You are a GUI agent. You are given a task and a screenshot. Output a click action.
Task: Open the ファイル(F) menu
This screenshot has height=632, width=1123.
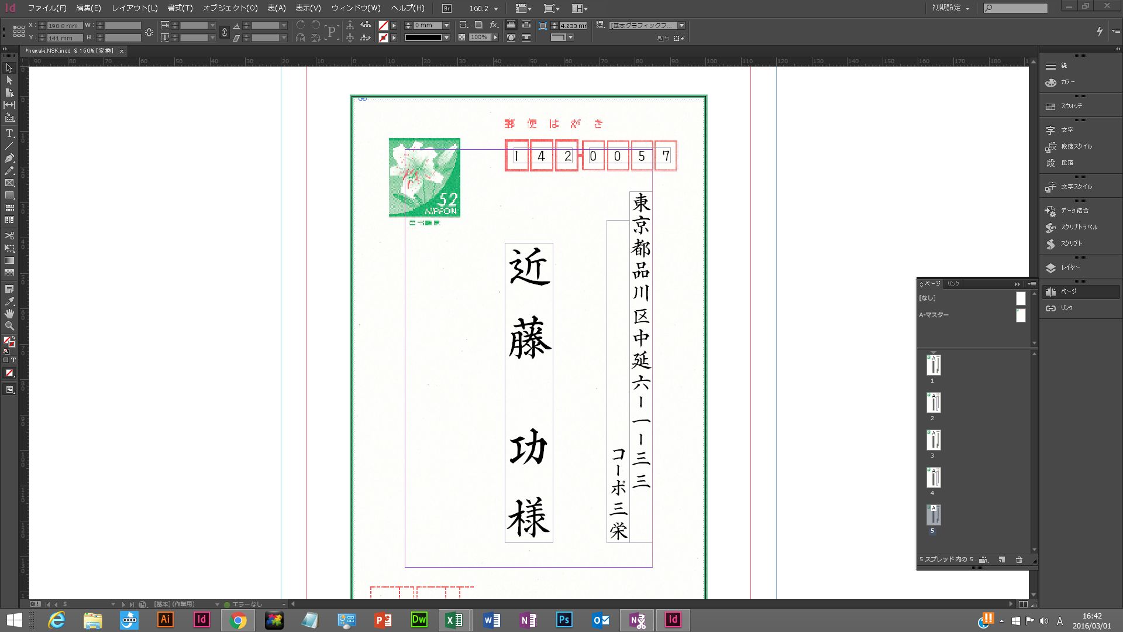[x=47, y=8]
